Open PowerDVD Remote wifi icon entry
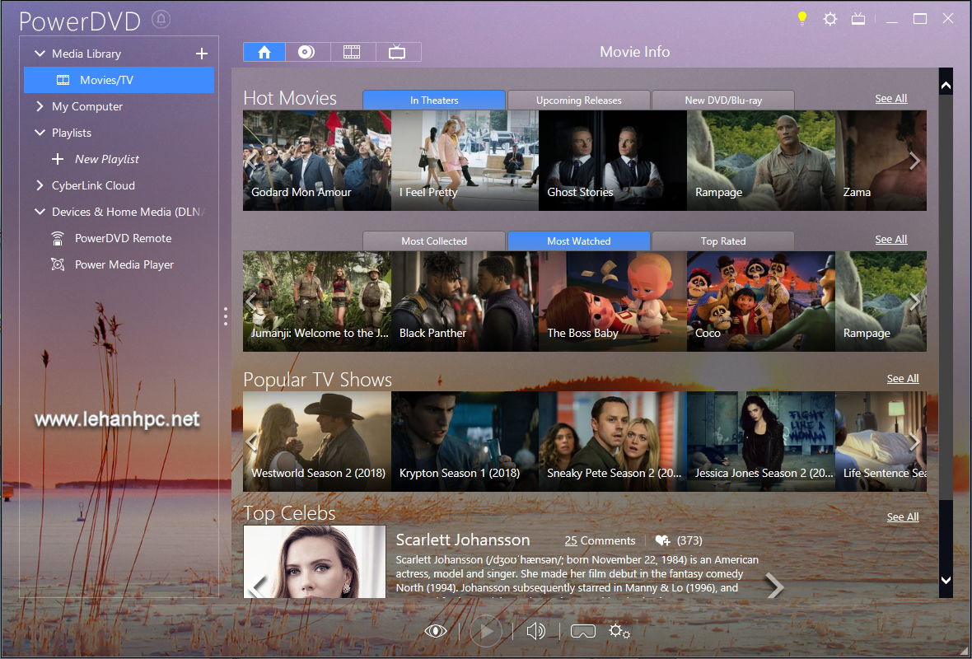The image size is (972, 659). [58, 238]
